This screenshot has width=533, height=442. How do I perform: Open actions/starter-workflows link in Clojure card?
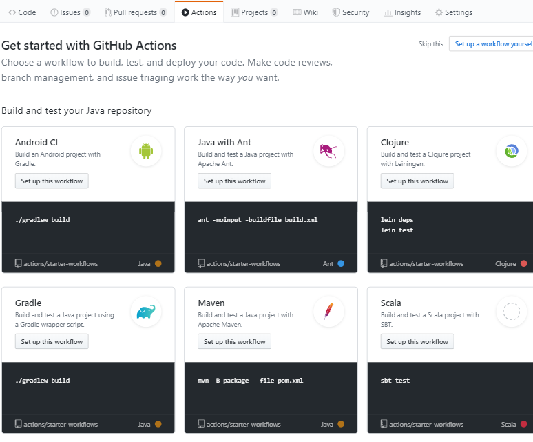point(426,263)
